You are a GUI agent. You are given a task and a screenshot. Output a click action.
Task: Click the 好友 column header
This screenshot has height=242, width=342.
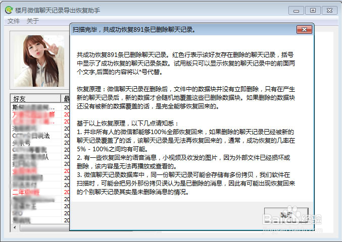click(x=35, y=99)
